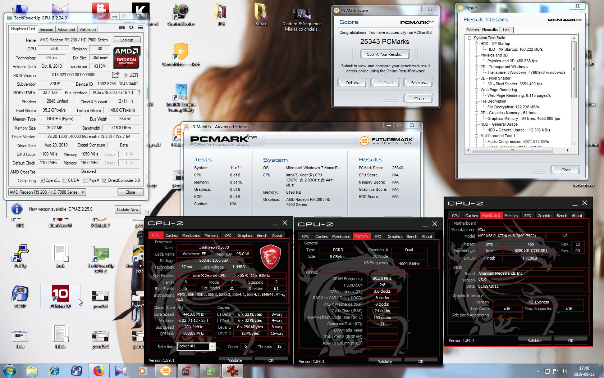
Task: Click the Result tree vertical scrollbar
Action: [x=574, y=91]
